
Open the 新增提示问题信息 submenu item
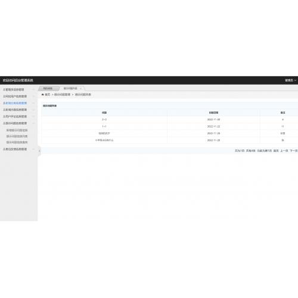pyautogui.click(x=17, y=131)
